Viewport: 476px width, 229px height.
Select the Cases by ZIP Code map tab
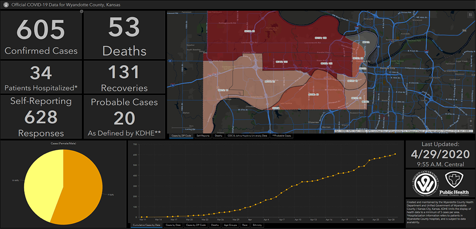[182, 136]
